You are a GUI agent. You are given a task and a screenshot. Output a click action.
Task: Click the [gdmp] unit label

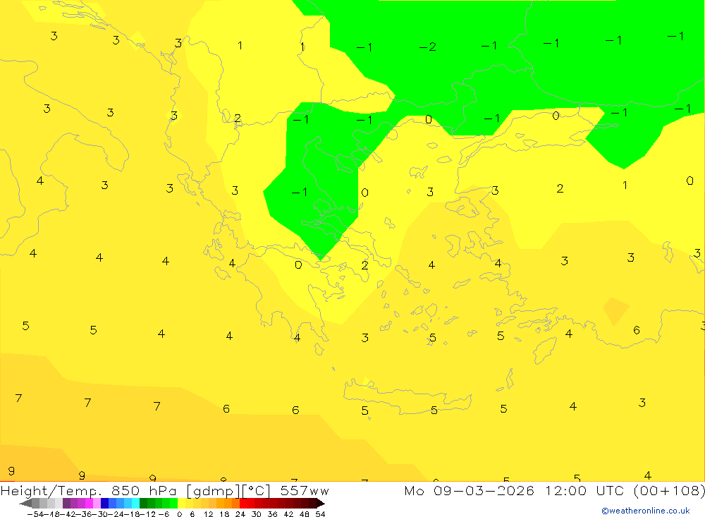[213, 491]
